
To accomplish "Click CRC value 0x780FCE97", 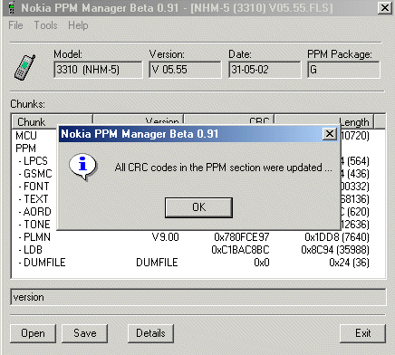I will pyautogui.click(x=242, y=237).
